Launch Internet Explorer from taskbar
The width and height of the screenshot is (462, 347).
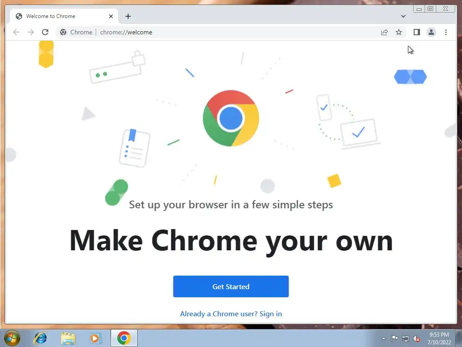[40, 338]
